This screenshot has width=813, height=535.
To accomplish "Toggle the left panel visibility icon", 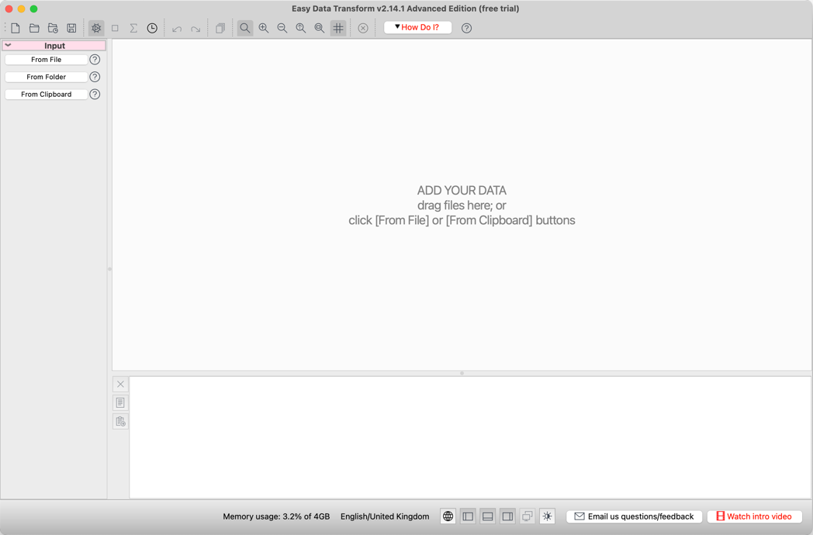I will pos(468,516).
